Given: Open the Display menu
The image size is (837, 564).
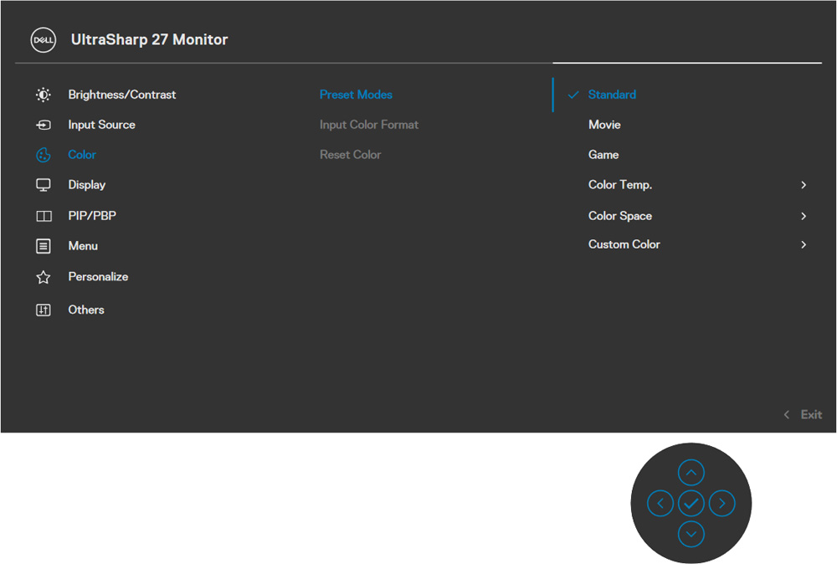Looking at the screenshot, I should coord(86,185).
